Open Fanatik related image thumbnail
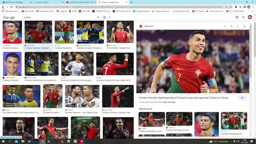This screenshot has height=144, width=256. [152, 119]
